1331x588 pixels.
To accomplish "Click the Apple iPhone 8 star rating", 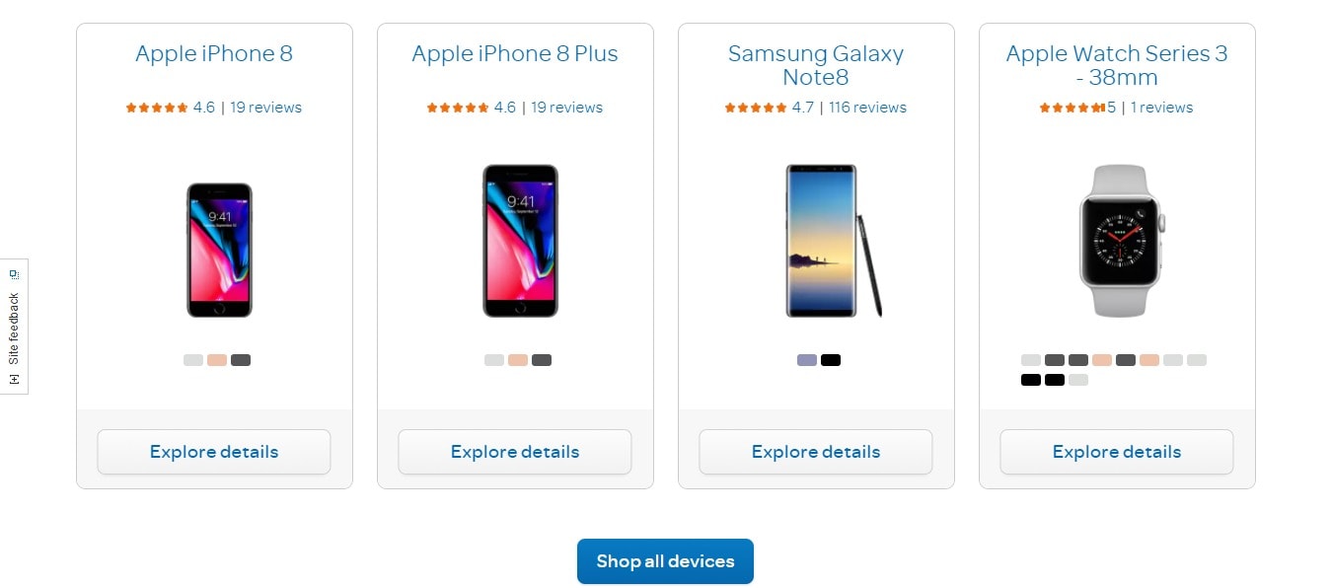I will (x=157, y=108).
